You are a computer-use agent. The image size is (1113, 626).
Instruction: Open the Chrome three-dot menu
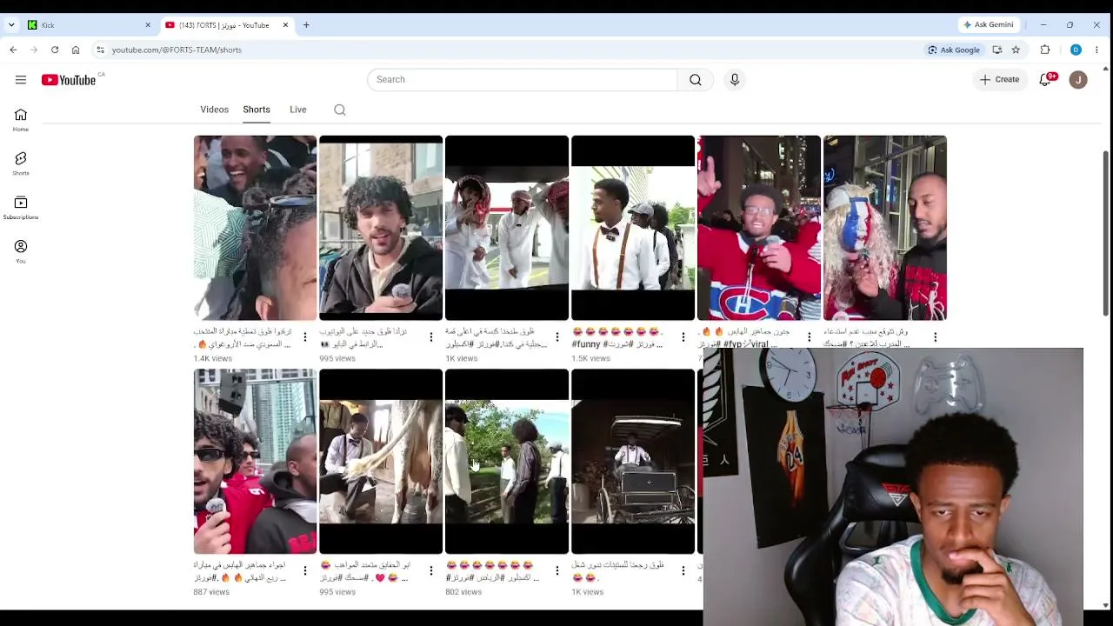point(1096,50)
